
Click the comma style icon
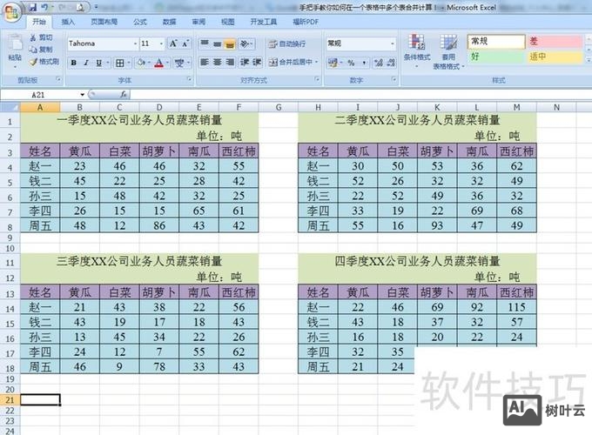click(x=364, y=63)
